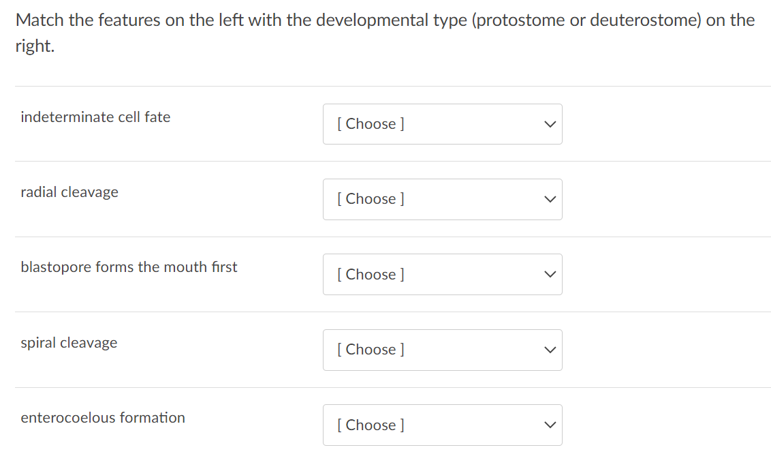Select the text radial cleavage
771x469 pixels.
pyautogui.click(x=69, y=192)
